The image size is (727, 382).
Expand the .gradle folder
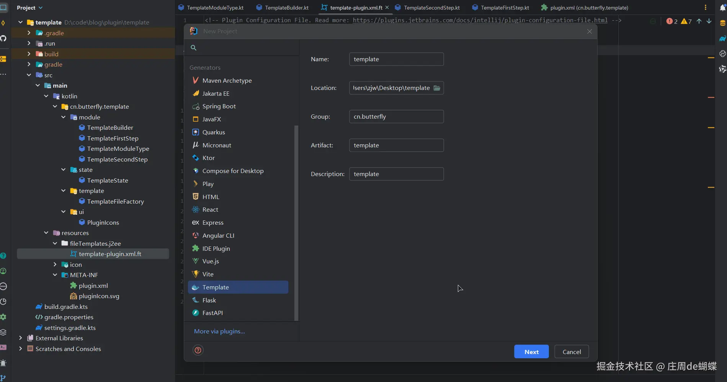29,33
